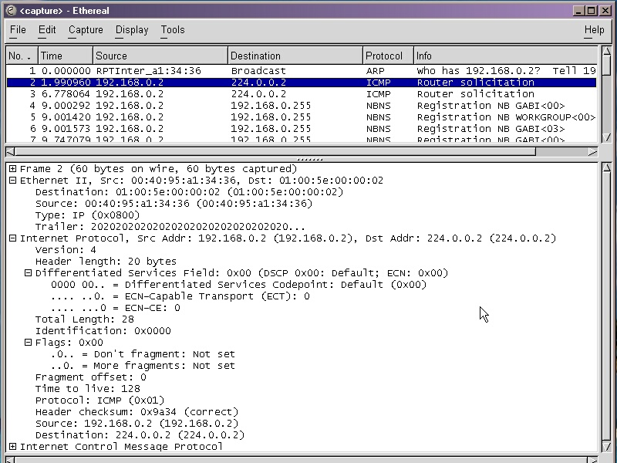Select packet 3 Router solicitation row

coord(302,94)
